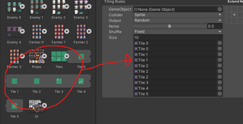Open object picker for GameObject field
This screenshot has height=124, width=243.
click(x=220, y=9)
